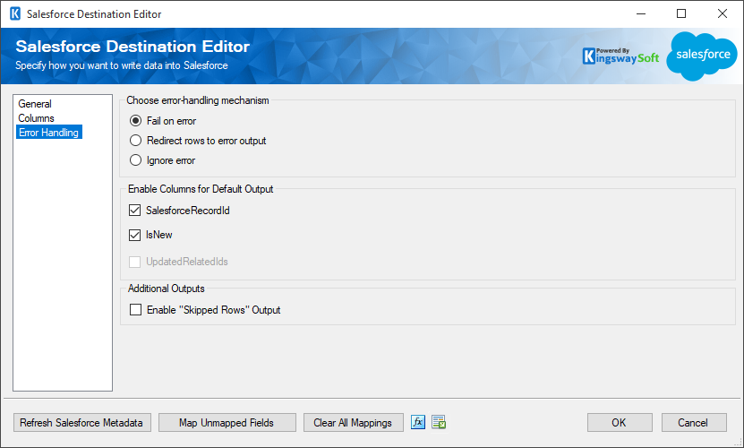The image size is (744, 448).
Task: Click the disabled UpdatedRelatedIds checkbox
Action: (135, 262)
